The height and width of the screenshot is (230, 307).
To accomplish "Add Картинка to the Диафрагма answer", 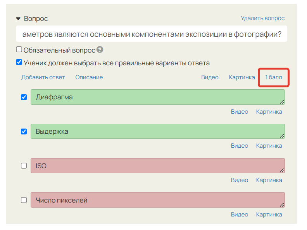I will coord(269,112).
